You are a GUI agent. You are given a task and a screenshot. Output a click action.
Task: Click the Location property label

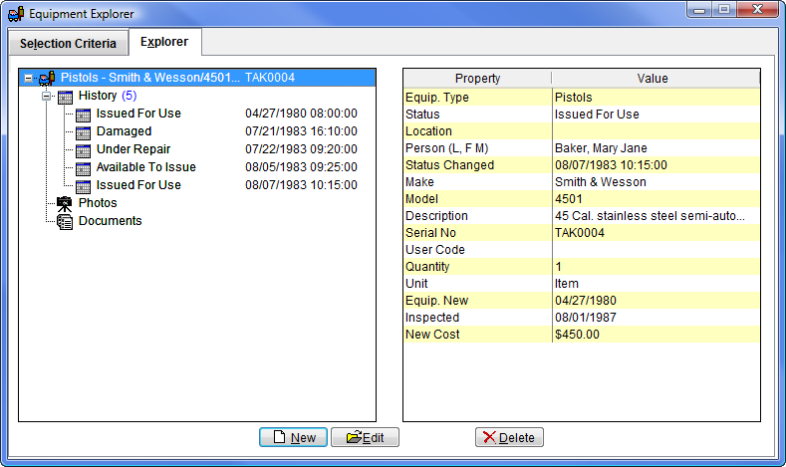tap(428, 131)
